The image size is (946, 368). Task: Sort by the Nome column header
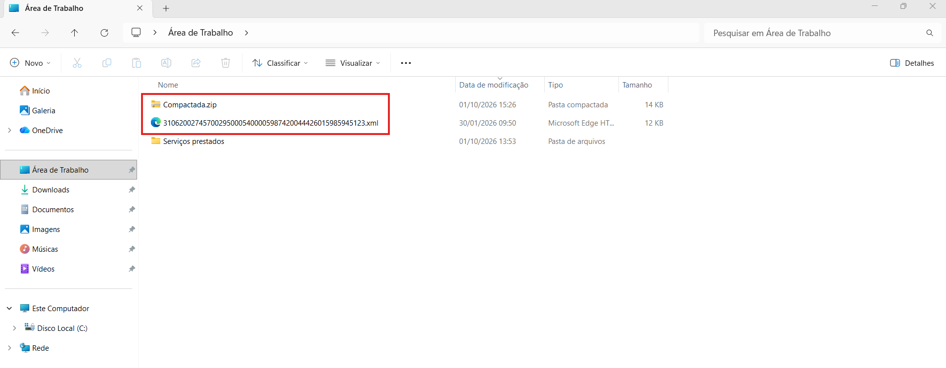tap(168, 85)
